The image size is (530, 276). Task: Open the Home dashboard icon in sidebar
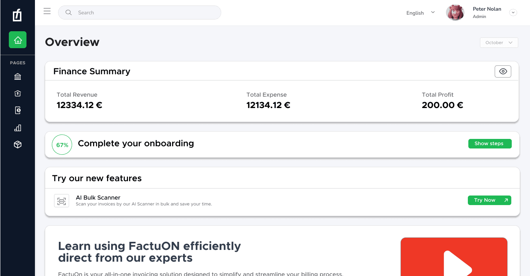(18, 40)
